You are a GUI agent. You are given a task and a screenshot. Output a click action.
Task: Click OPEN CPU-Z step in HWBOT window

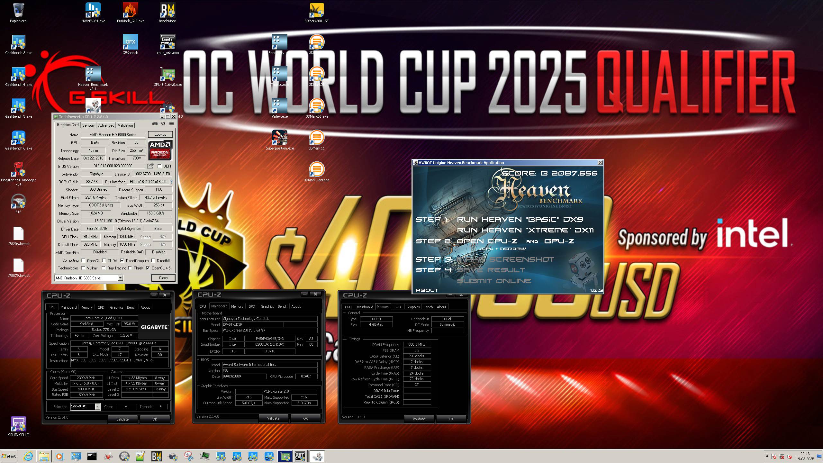pos(487,241)
